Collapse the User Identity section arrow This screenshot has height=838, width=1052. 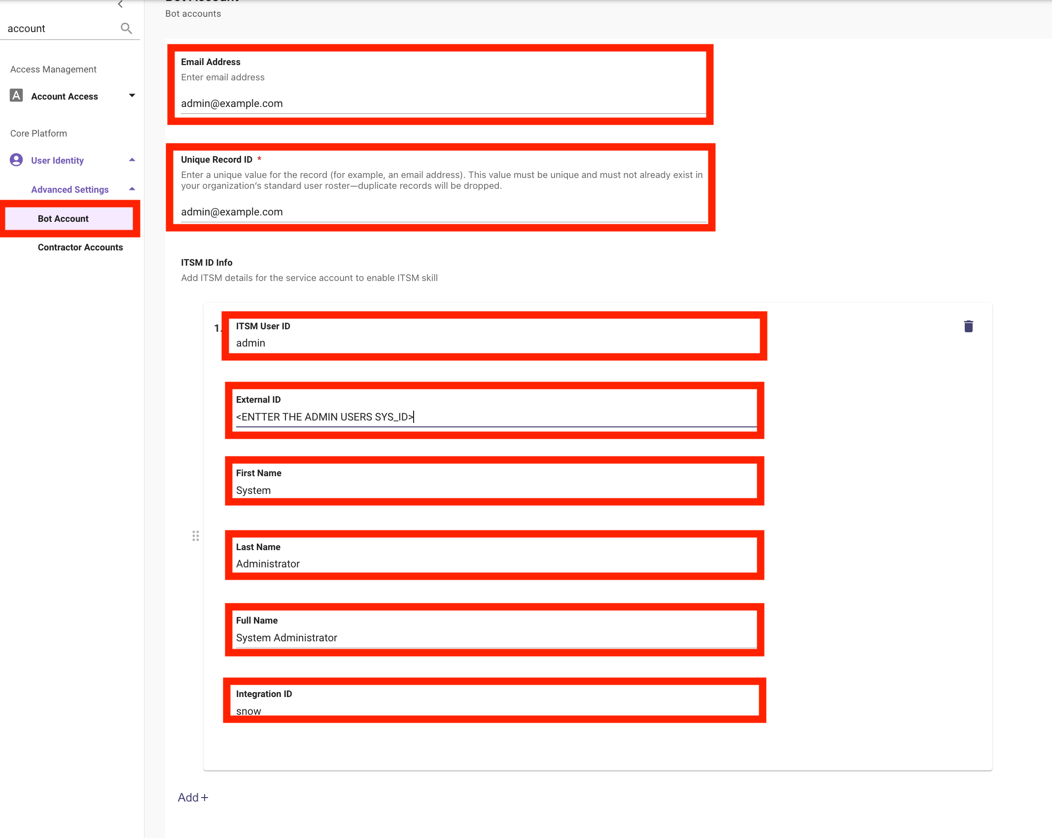[x=132, y=160]
